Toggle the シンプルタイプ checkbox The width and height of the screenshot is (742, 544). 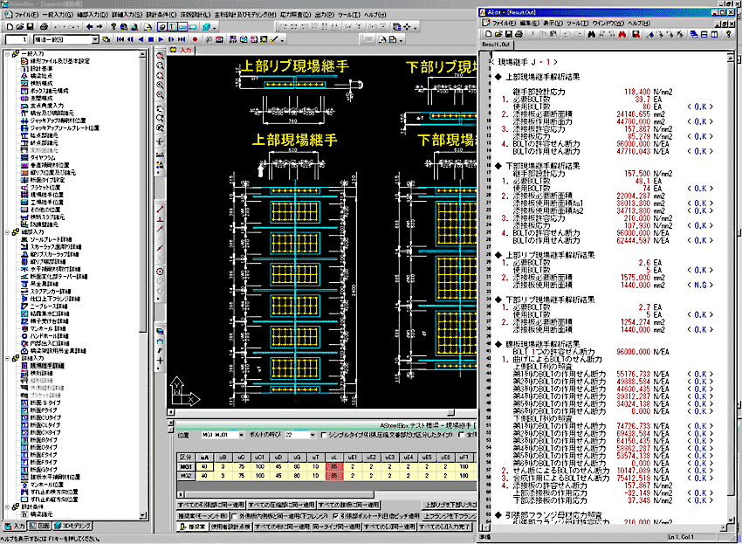point(324,435)
